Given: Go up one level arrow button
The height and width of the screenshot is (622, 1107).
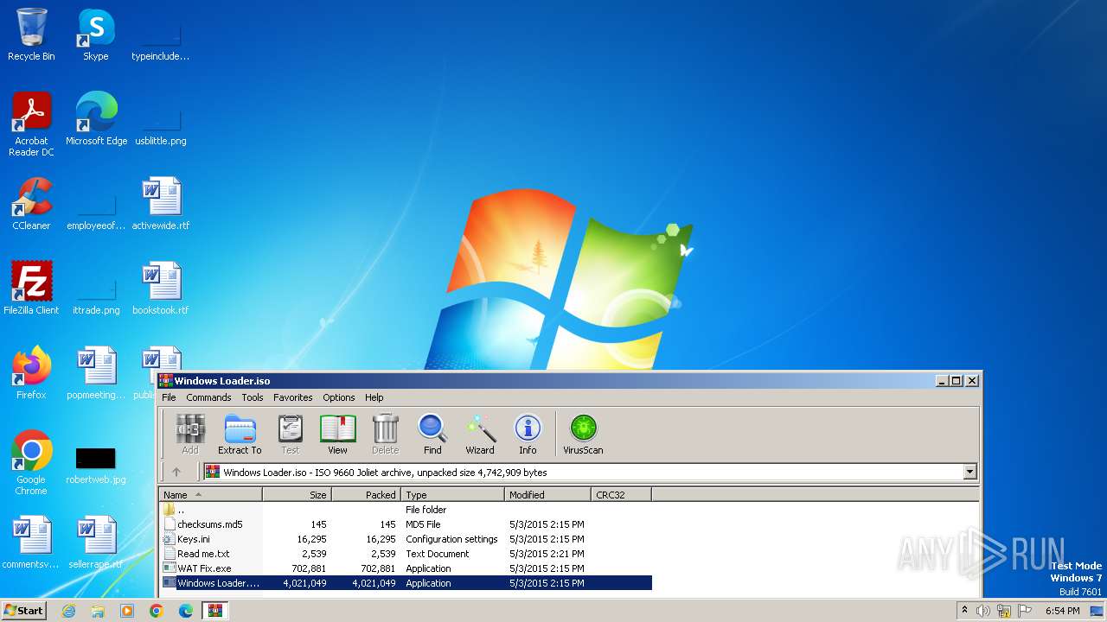Looking at the screenshot, I should pyautogui.click(x=176, y=472).
